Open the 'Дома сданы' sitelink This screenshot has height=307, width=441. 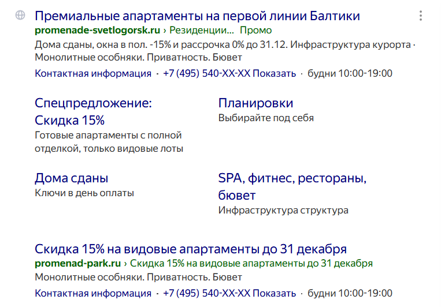71,178
